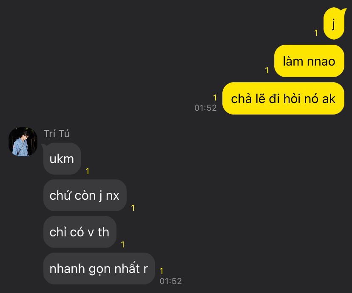The height and width of the screenshot is (293, 352).
Task: Select the "chỉ có v th" bubble
Action: coord(80,232)
